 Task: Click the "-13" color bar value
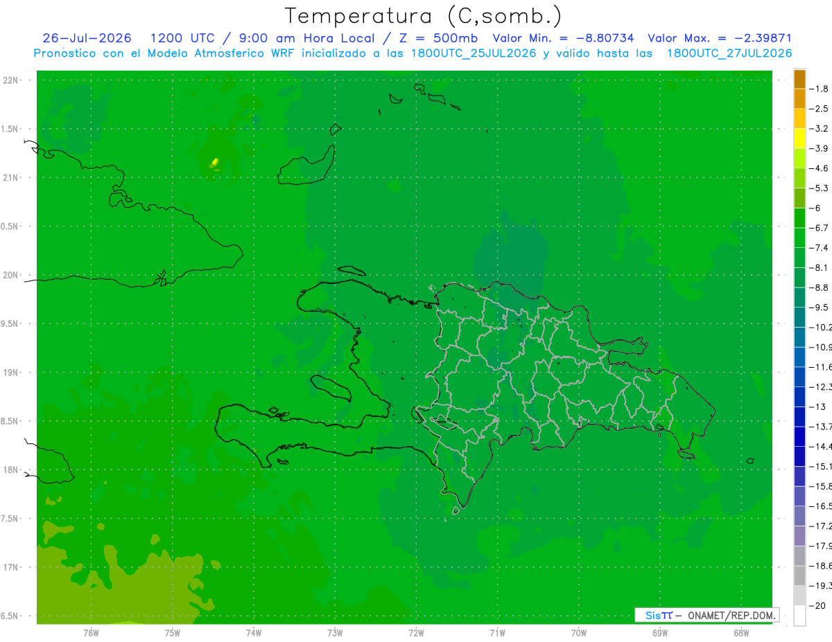(x=817, y=407)
